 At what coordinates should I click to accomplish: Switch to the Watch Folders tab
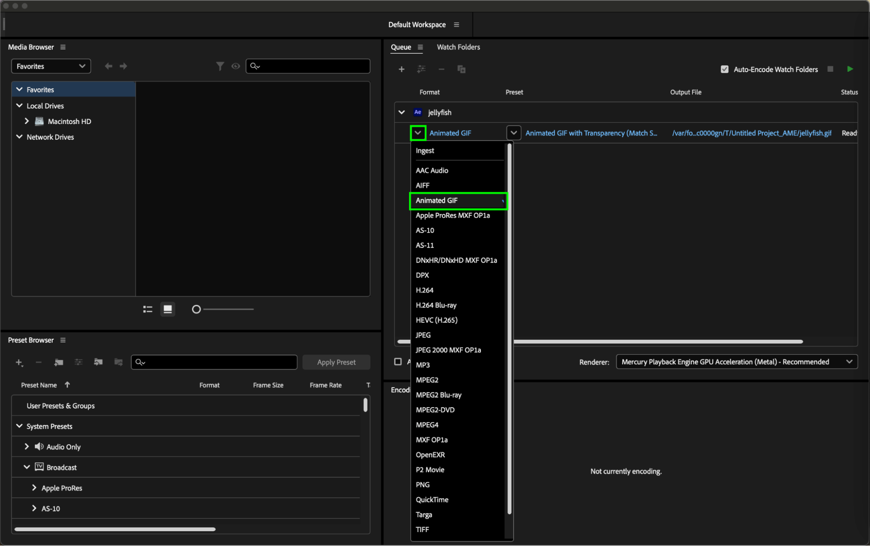[458, 47]
